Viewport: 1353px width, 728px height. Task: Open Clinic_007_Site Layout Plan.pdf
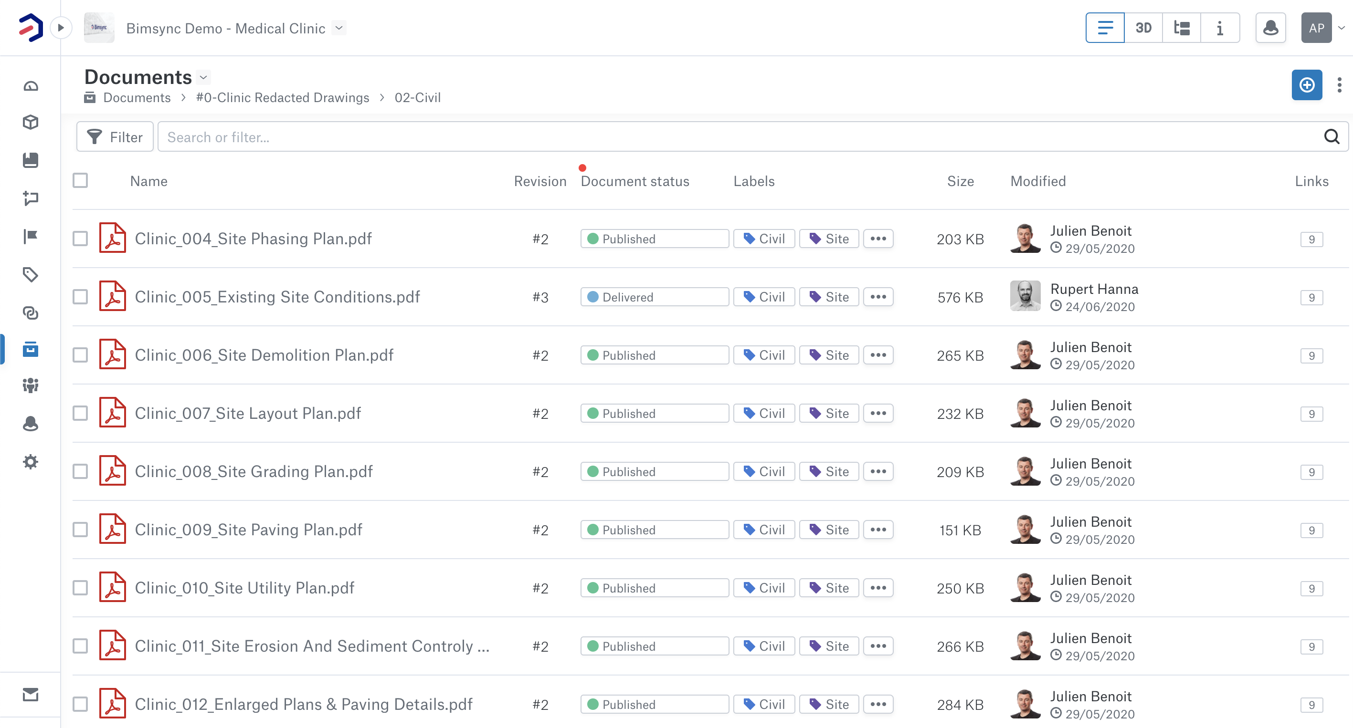[x=248, y=413]
